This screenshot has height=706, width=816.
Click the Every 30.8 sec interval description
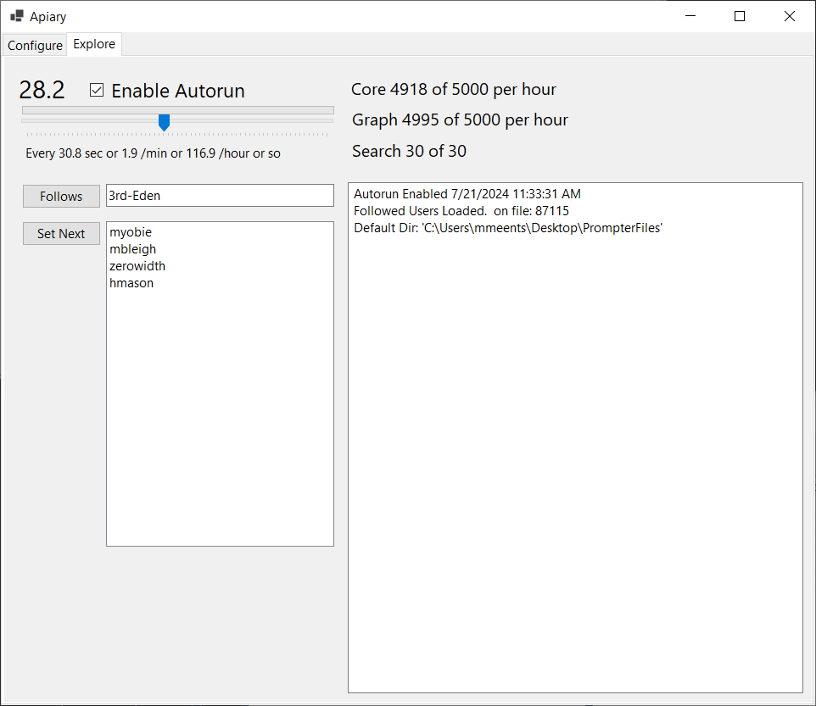tap(176, 153)
